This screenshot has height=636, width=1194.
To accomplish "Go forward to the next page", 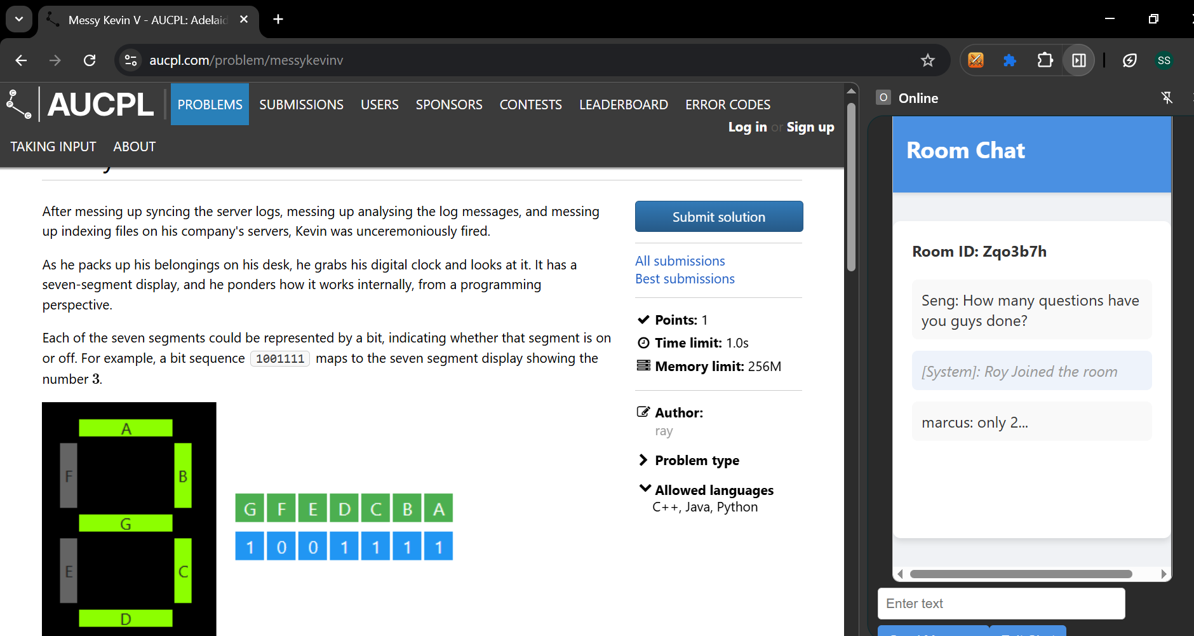I will click(55, 60).
